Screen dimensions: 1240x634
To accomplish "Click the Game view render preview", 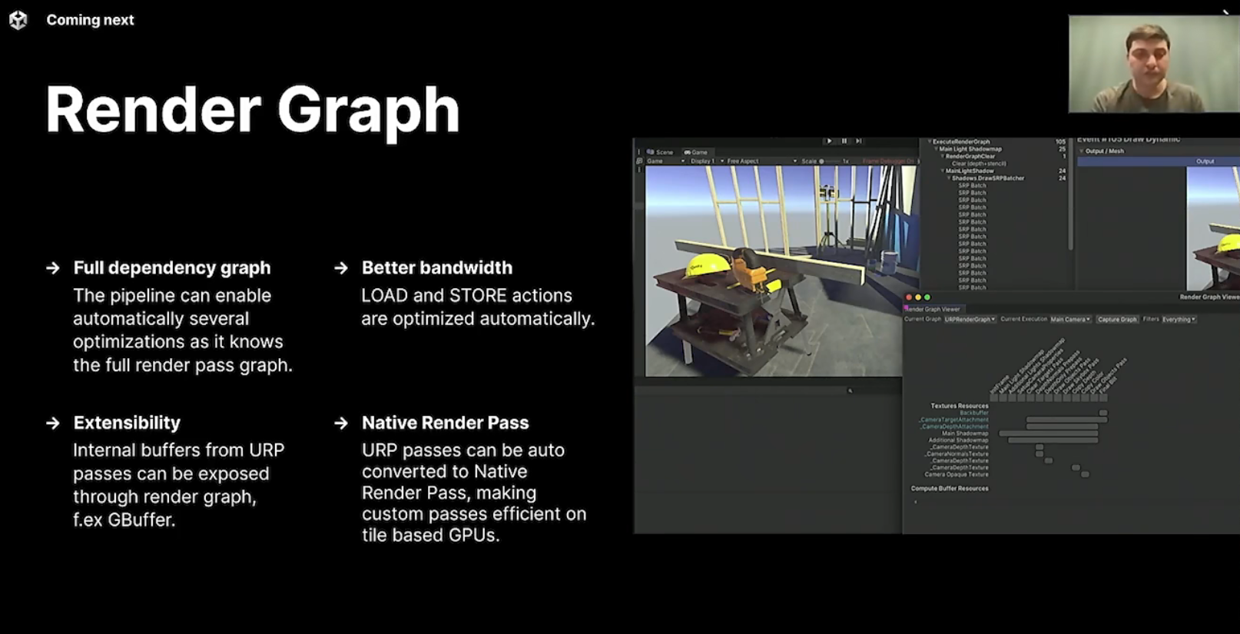I will 781,271.
